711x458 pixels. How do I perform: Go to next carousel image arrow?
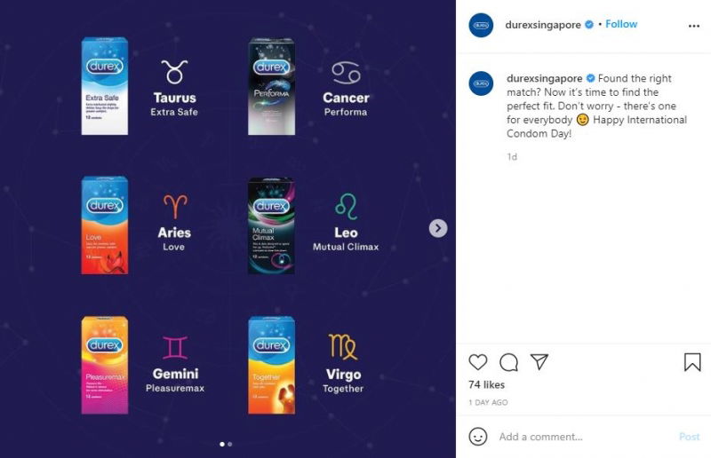pyautogui.click(x=438, y=228)
